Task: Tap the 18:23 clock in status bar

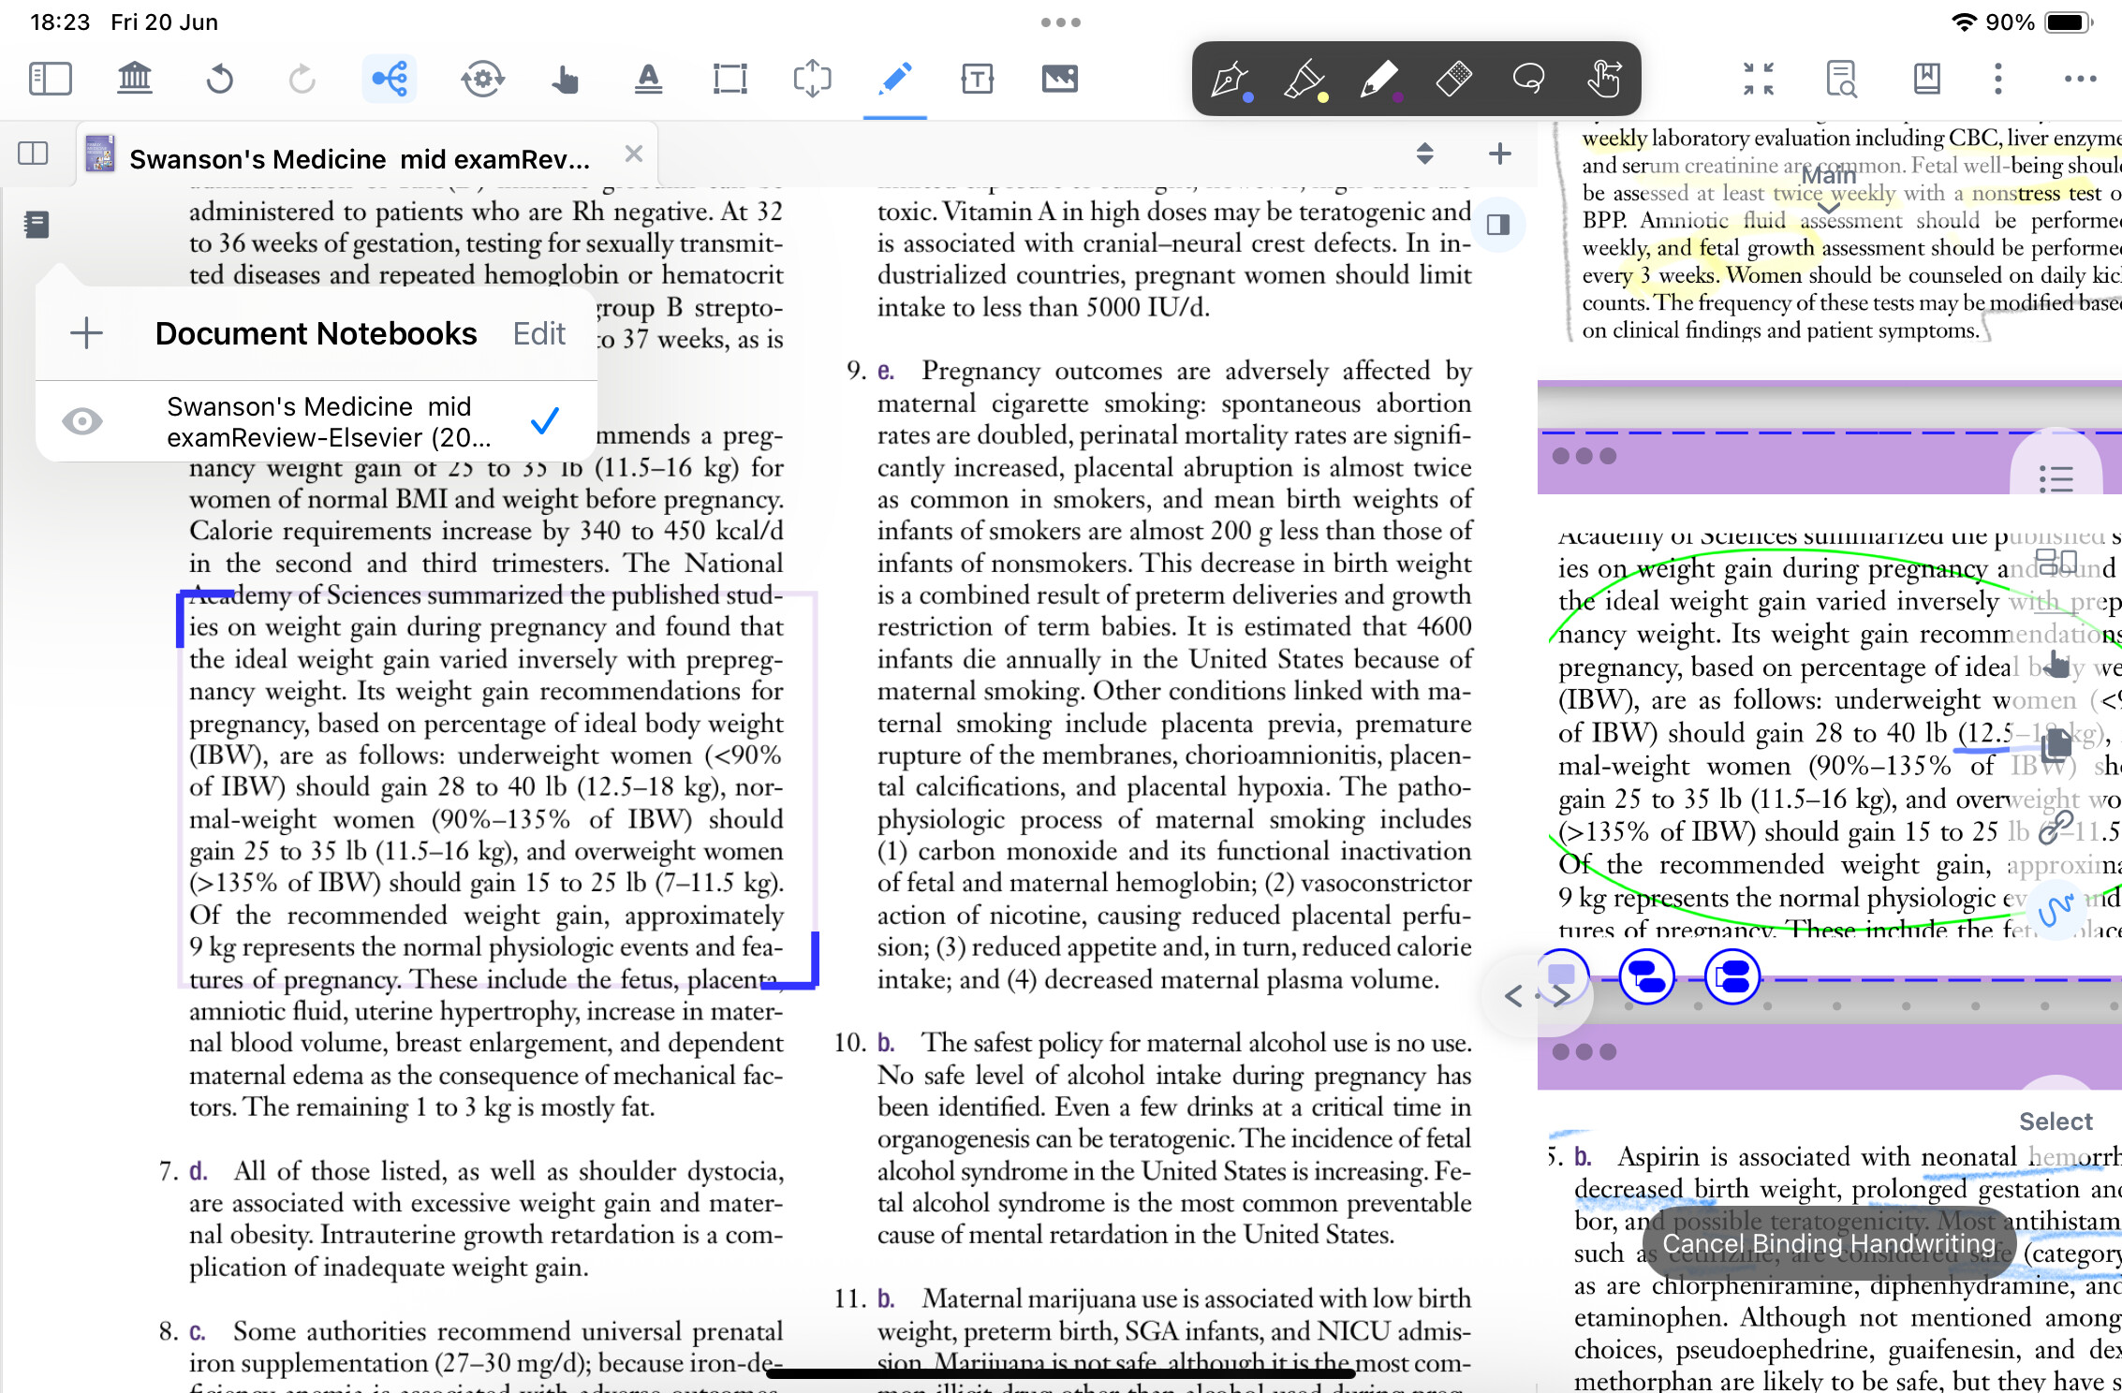Action: pos(60,22)
